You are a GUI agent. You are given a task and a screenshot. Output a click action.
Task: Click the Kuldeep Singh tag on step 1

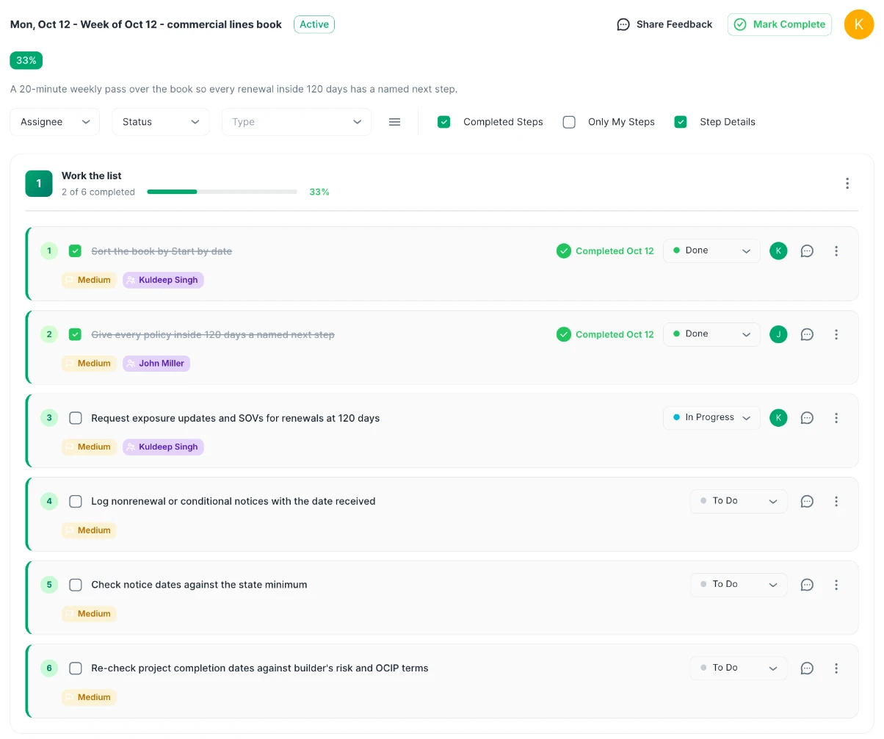163,280
